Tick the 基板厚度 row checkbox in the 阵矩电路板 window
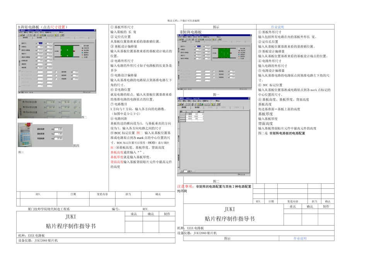This screenshot has width=367, height=260. coord(56,75)
